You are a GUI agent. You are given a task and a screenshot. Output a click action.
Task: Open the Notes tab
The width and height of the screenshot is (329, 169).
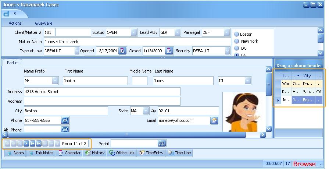pos(15,153)
